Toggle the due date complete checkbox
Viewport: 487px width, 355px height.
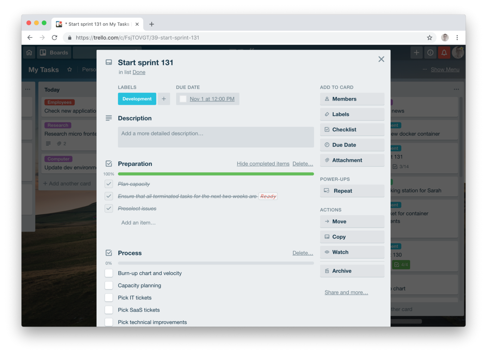(x=183, y=99)
